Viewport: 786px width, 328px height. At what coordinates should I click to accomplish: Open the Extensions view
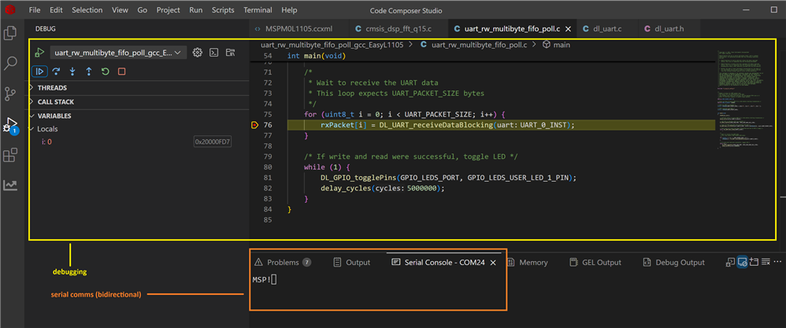pyautogui.click(x=10, y=155)
